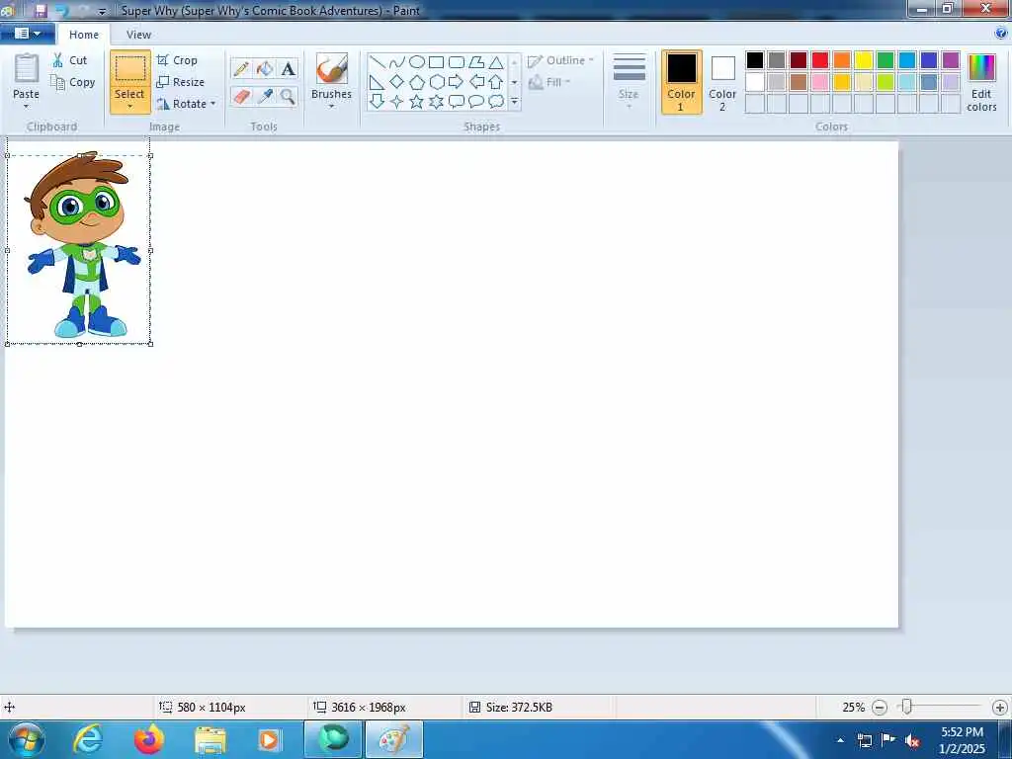
Task: Expand the shapes gallery More arrow
Action: (514, 102)
